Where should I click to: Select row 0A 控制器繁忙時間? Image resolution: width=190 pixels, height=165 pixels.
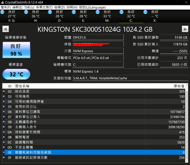[x=94, y=132]
